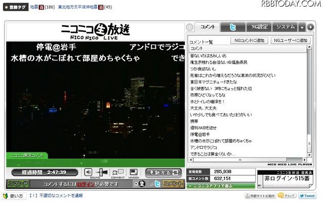Select comment 音ないのはさみしいお
324x202 pixels.
[208, 56]
